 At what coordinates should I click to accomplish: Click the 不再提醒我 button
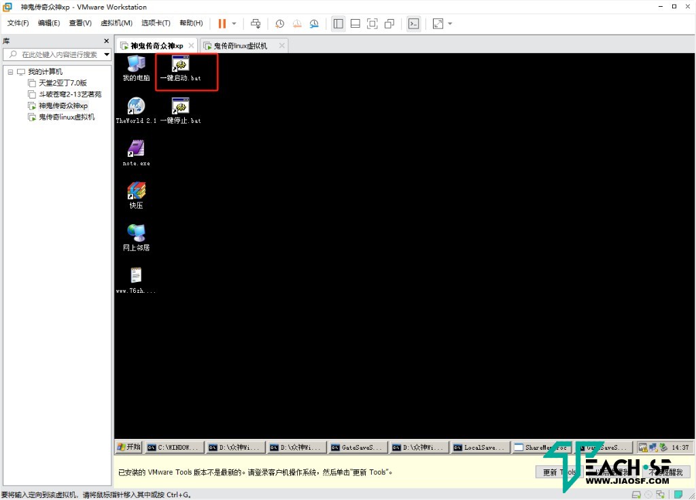pyautogui.click(x=665, y=472)
